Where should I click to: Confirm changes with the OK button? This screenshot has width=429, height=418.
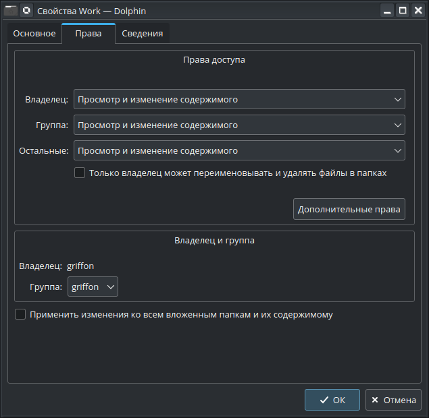click(x=332, y=400)
